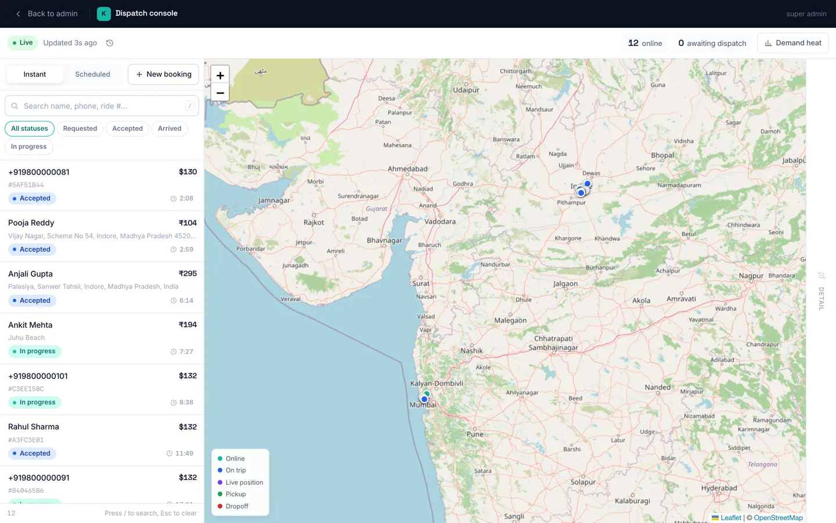Open ride #5AF51B44 for +919800000081

click(102, 185)
